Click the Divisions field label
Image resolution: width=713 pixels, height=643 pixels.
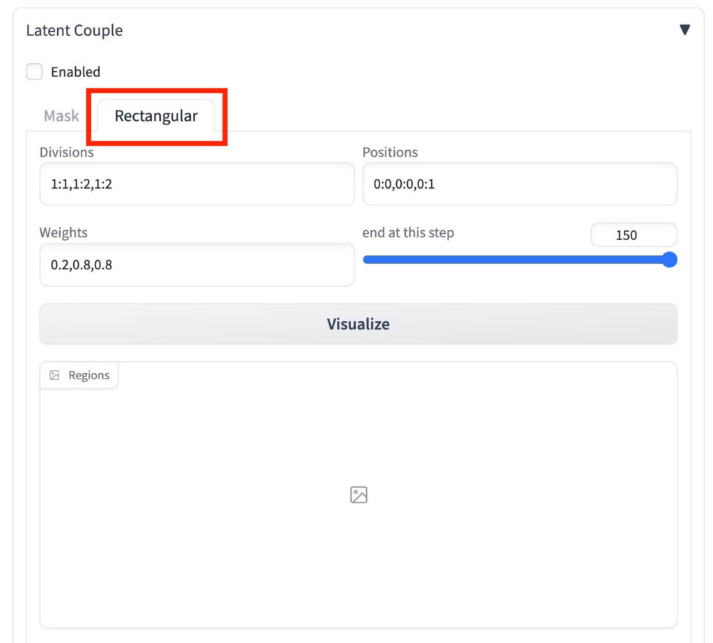click(x=67, y=152)
